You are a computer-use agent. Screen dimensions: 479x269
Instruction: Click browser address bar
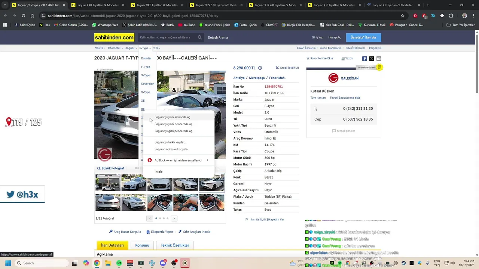[x=221, y=16]
